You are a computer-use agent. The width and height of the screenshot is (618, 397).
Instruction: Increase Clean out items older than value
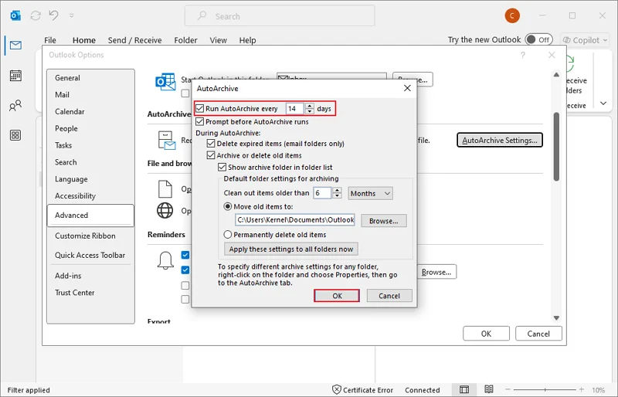click(337, 190)
